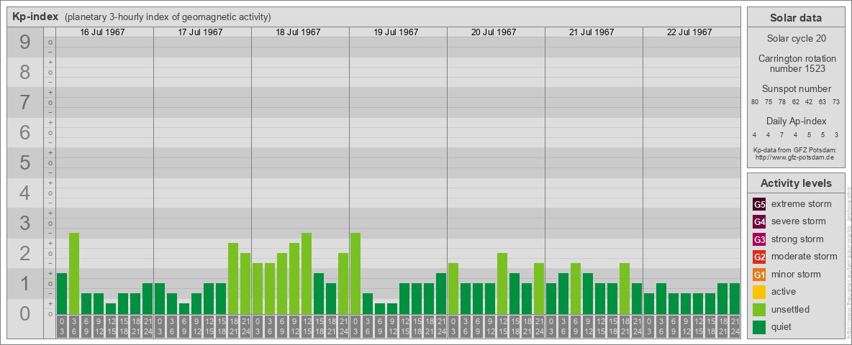Click the 21 Jul 1967 date header

[592, 32]
